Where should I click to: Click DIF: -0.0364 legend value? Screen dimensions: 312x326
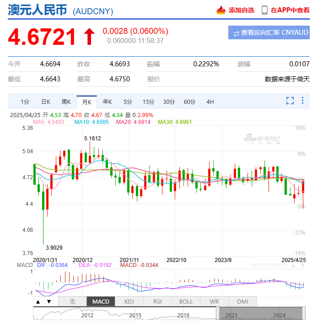coord(52,265)
